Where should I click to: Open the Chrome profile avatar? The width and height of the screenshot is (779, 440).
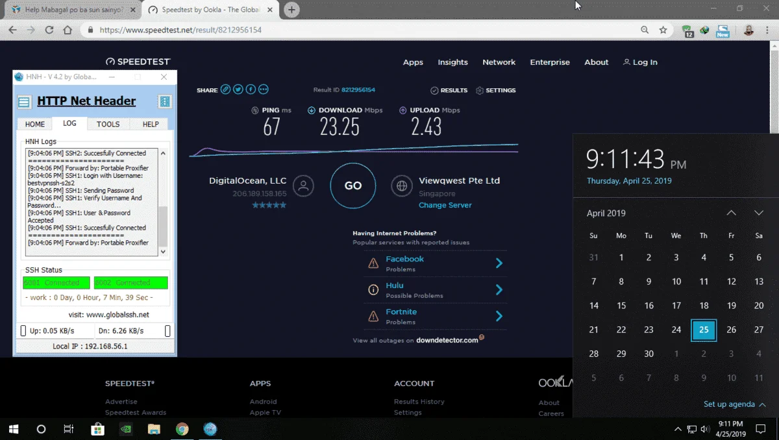click(748, 30)
